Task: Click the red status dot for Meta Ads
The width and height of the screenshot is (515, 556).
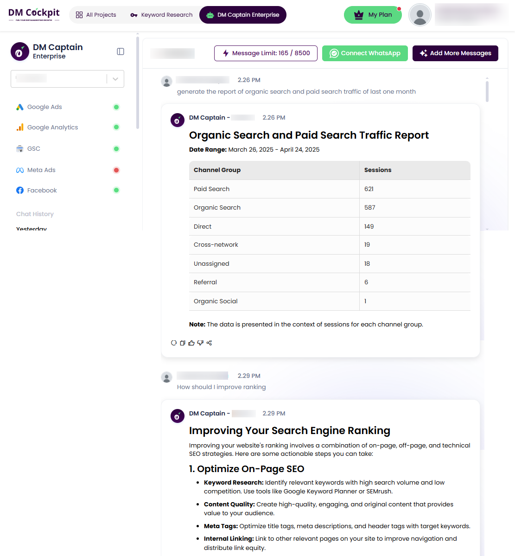Action: tap(116, 170)
